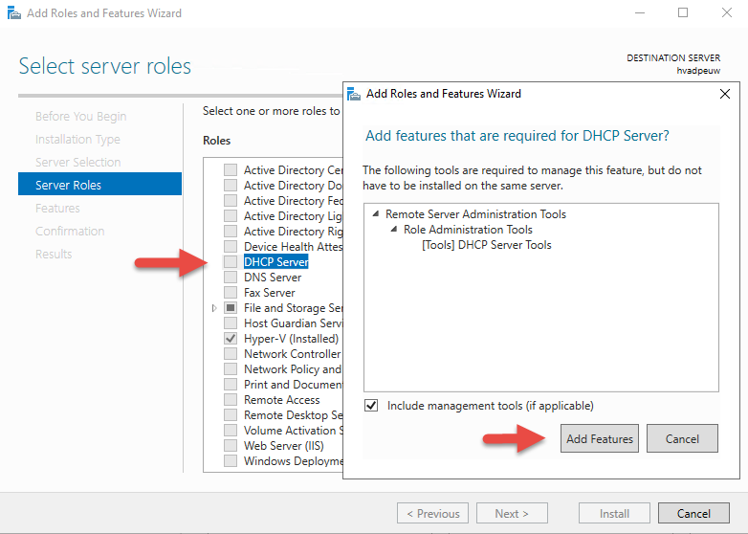Select Role Administration Tools tree item
The width and height of the screenshot is (748, 534).
pyautogui.click(x=468, y=230)
